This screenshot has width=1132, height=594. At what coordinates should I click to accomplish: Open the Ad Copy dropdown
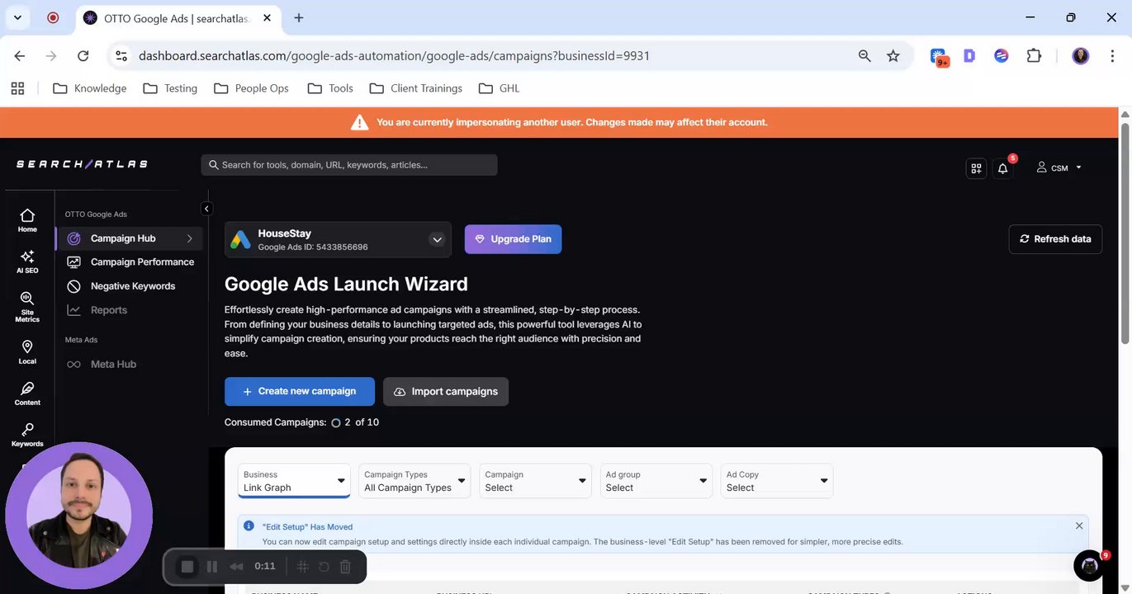776,481
